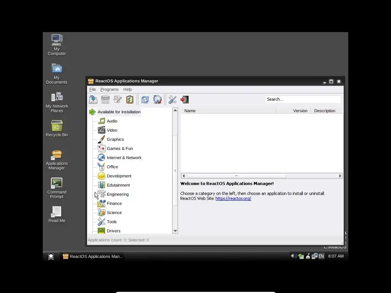Select the Engineering category icon

(x=102, y=194)
